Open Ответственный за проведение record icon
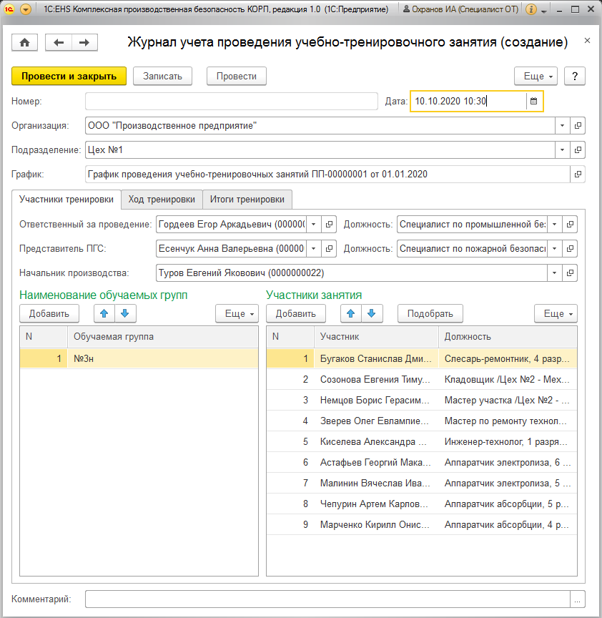 click(x=329, y=225)
